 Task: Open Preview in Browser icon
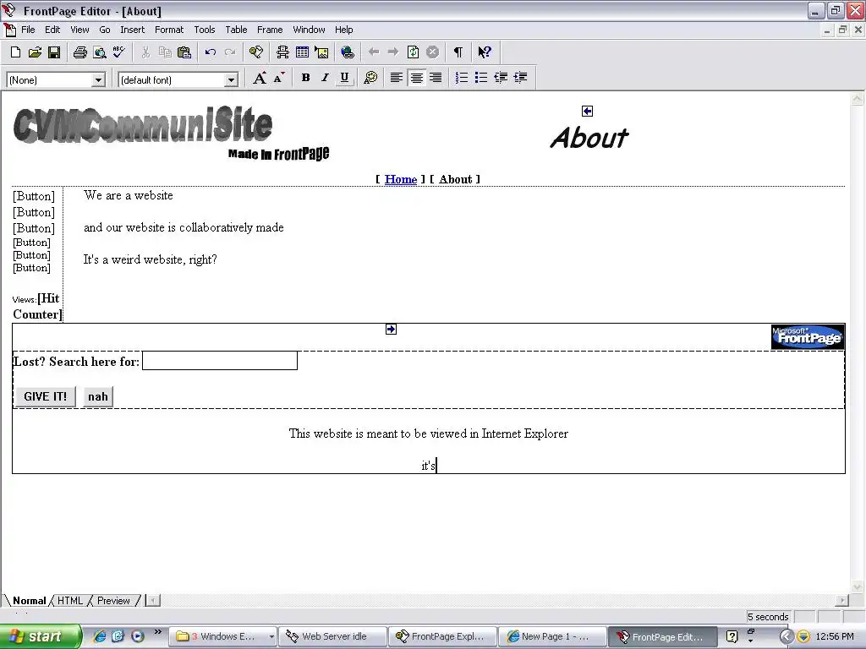(x=100, y=52)
